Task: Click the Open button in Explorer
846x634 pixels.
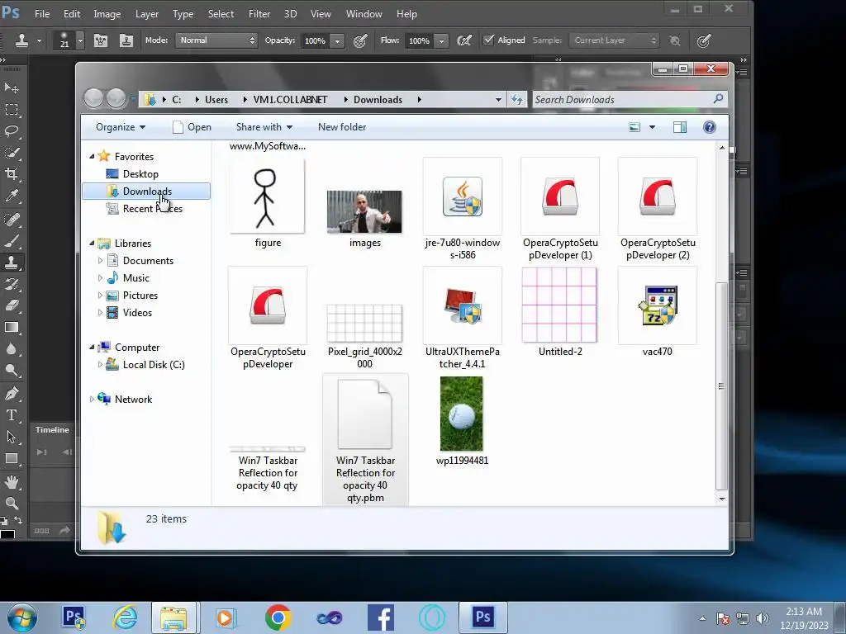Action: [x=192, y=127]
